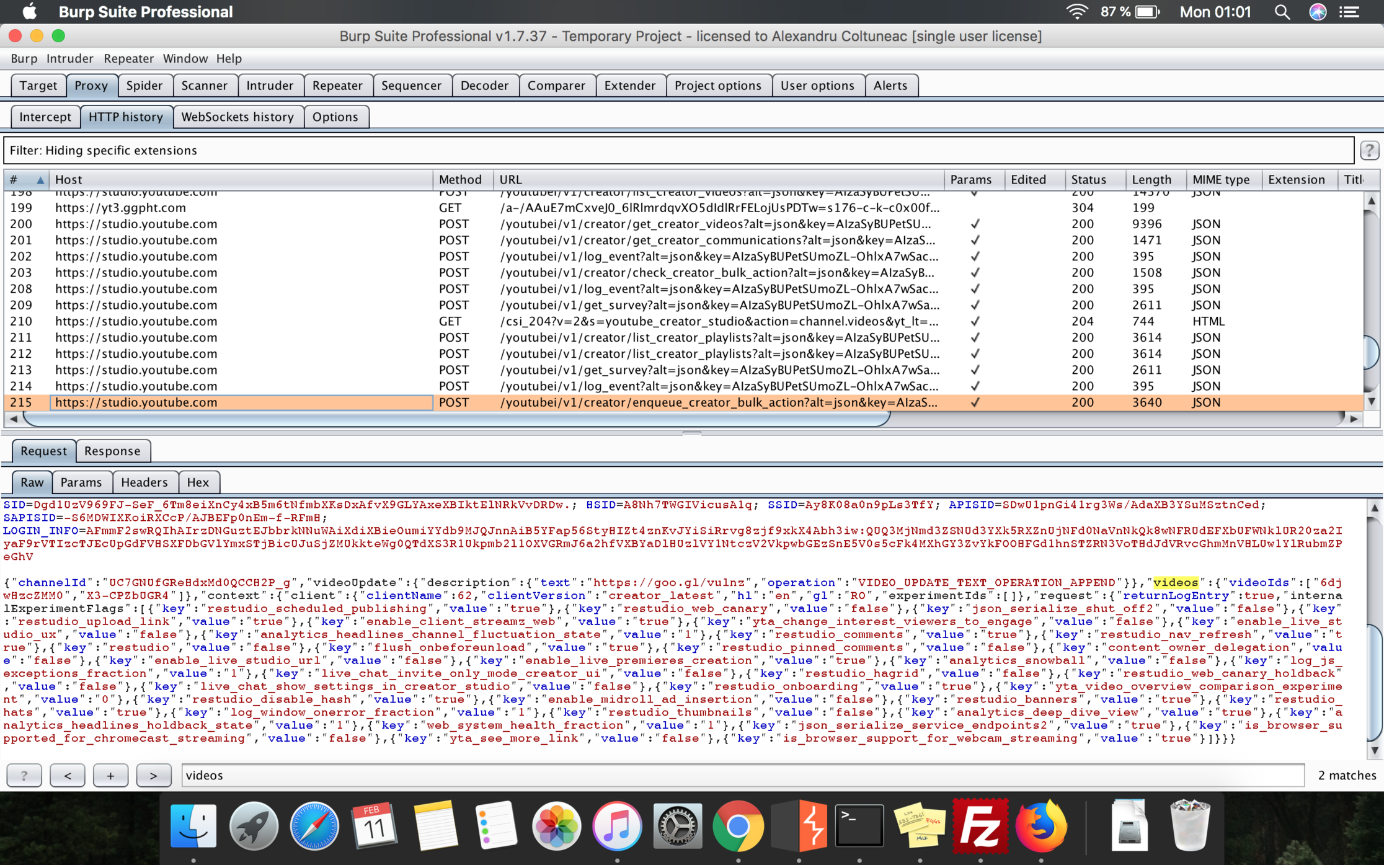
Task: Click the search field containing videos
Action: 743,775
